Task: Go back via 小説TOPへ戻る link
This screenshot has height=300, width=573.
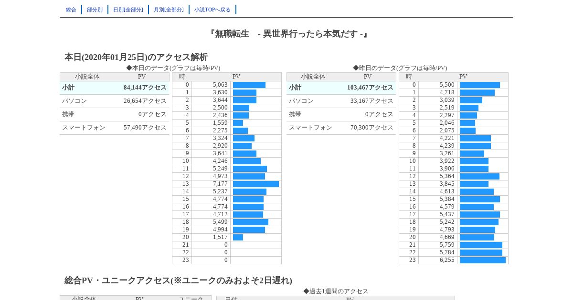Action: 212,10
